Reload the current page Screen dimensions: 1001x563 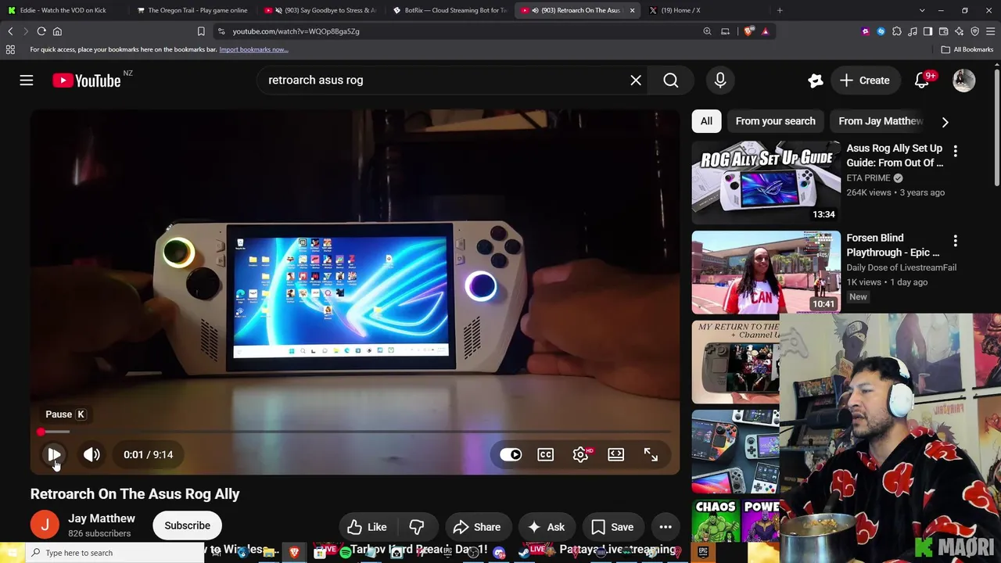pyautogui.click(x=41, y=31)
